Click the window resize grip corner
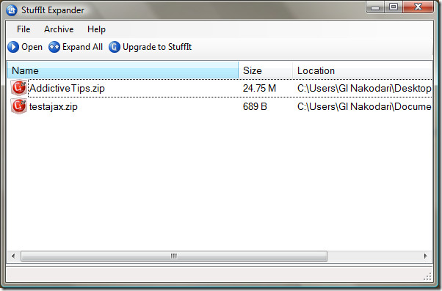The width and height of the screenshot is (442, 291). tap(427, 276)
